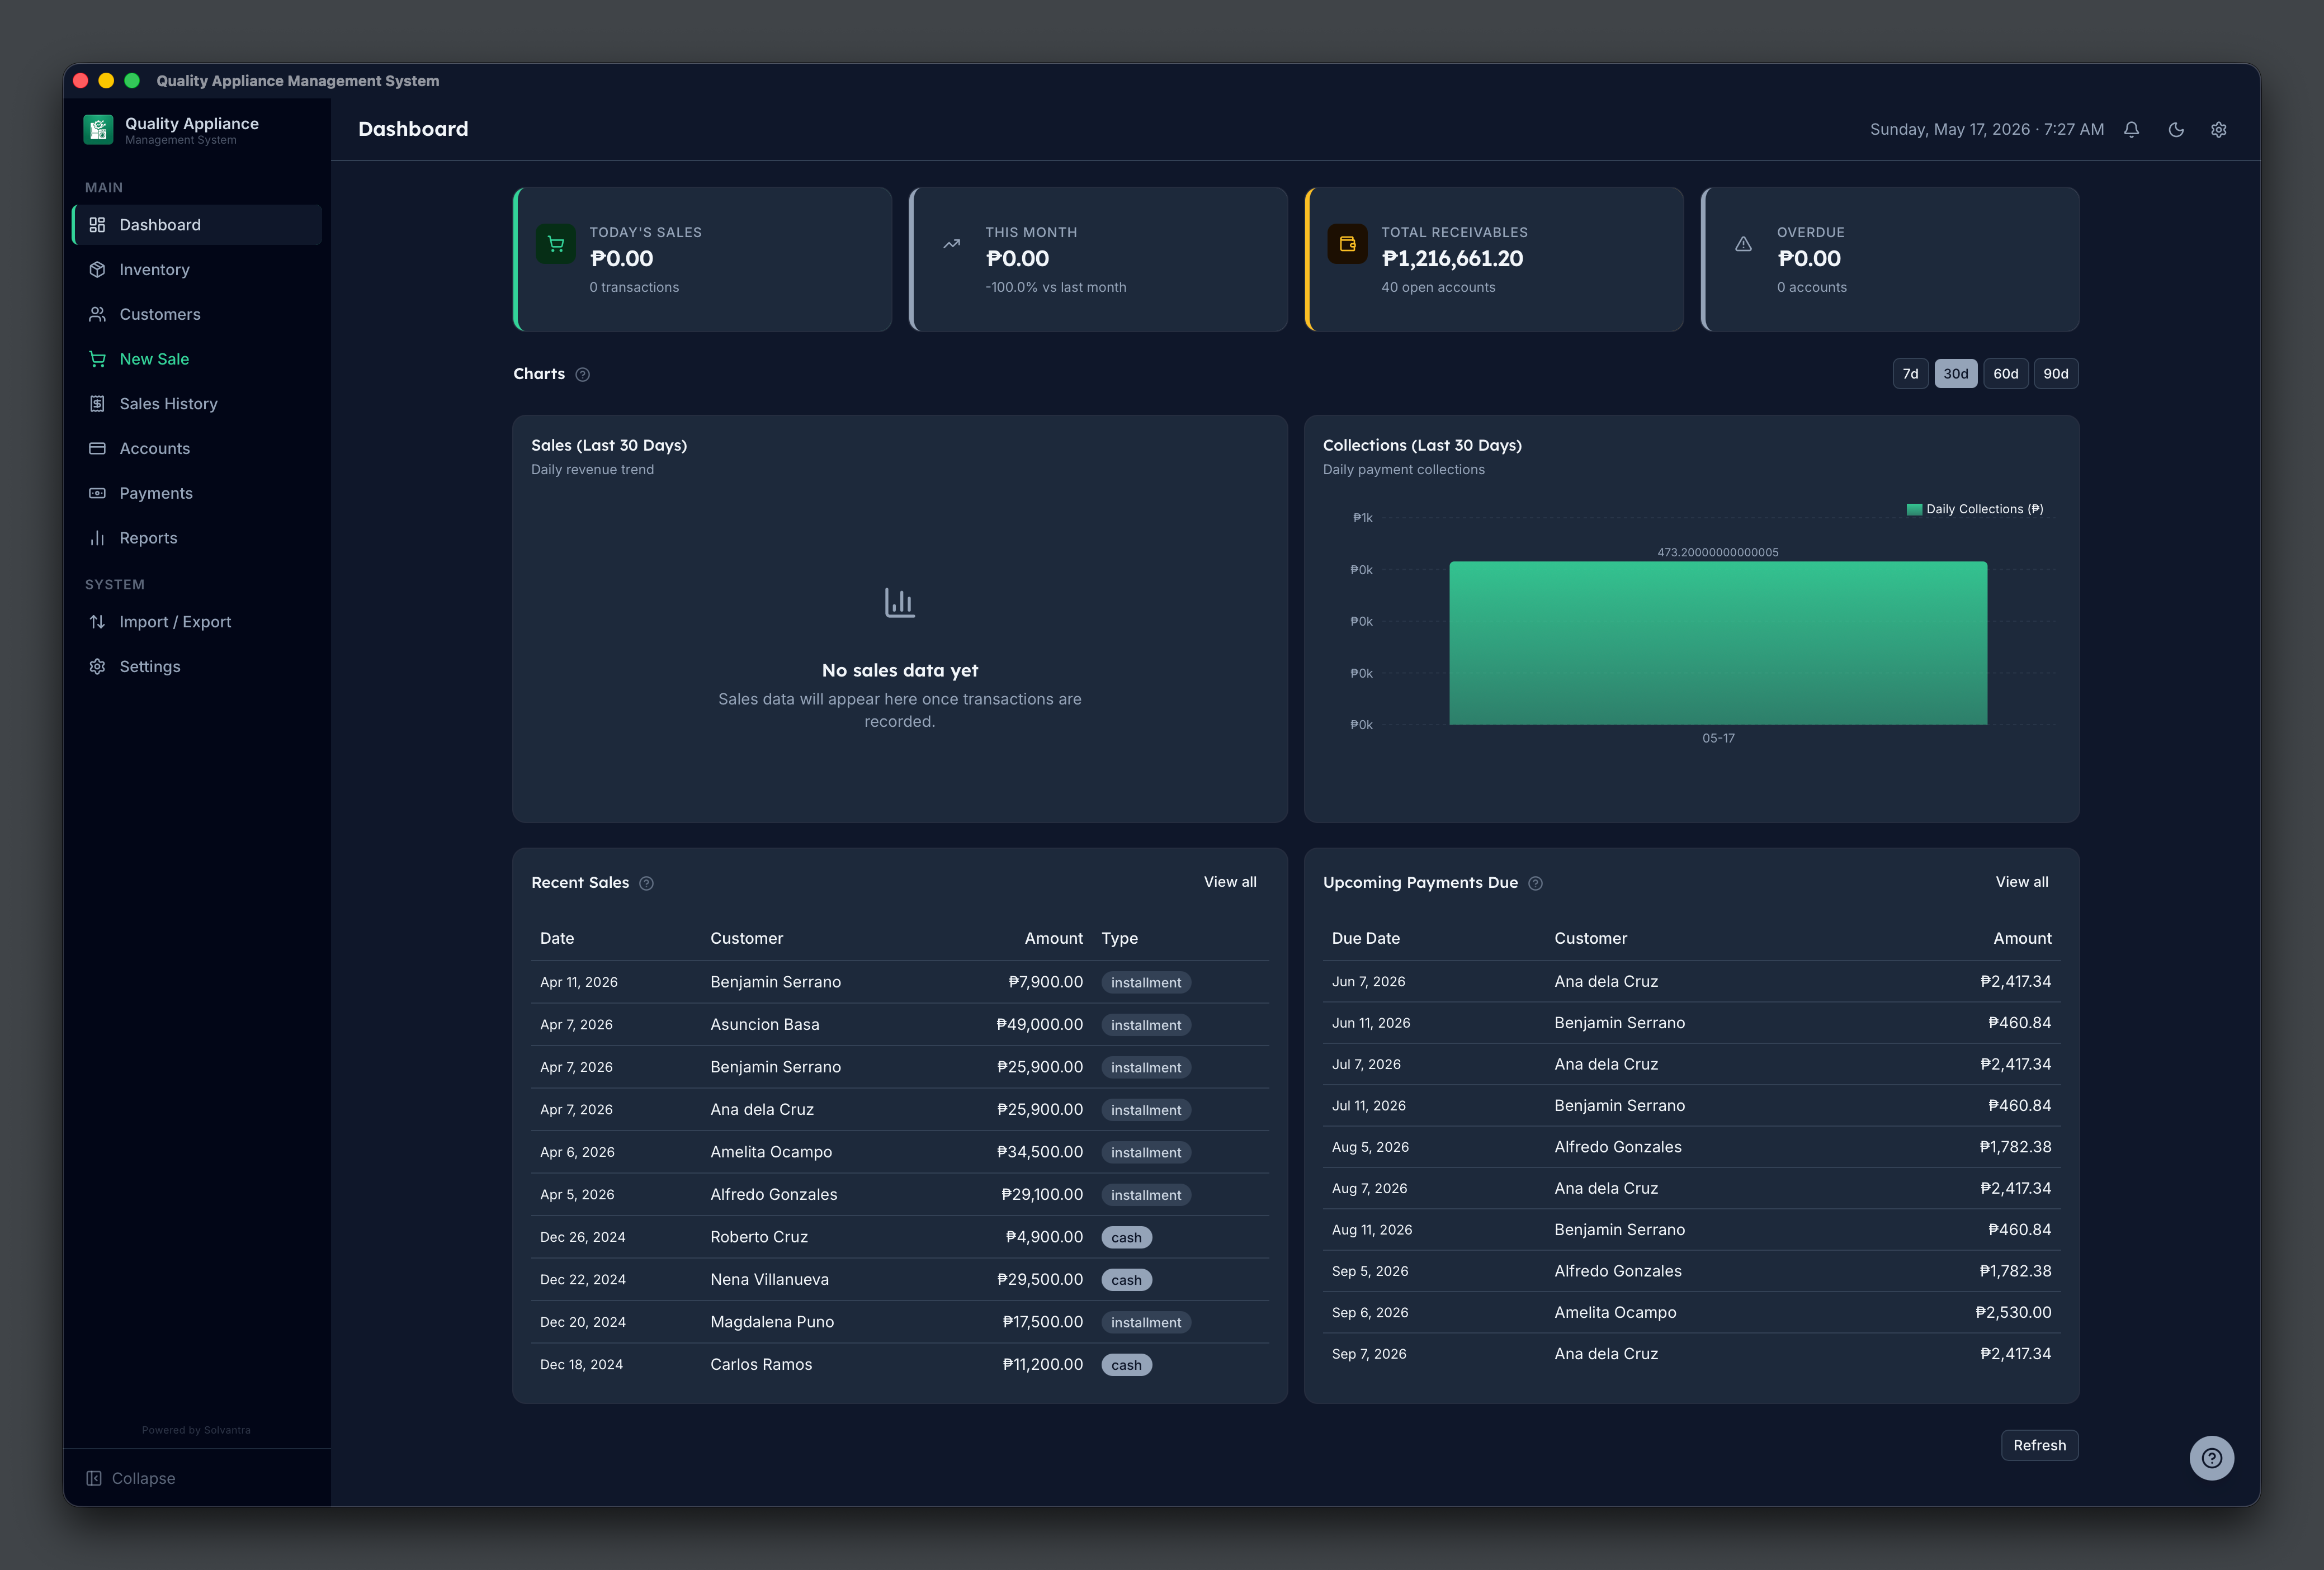2324x1570 pixels.
Task: Click the Import / Export arrows icon
Action: (97, 622)
